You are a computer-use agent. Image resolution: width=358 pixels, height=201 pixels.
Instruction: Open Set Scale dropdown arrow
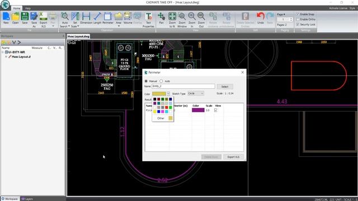pos(78,26)
